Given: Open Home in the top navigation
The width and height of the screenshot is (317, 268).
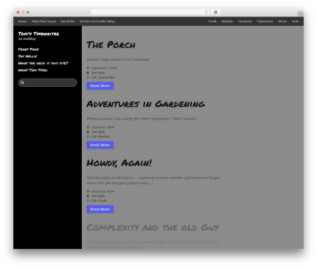Looking at the screenshot, I should [22, 22].
